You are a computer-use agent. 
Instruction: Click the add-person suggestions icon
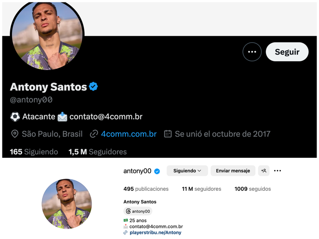(264, 170)
